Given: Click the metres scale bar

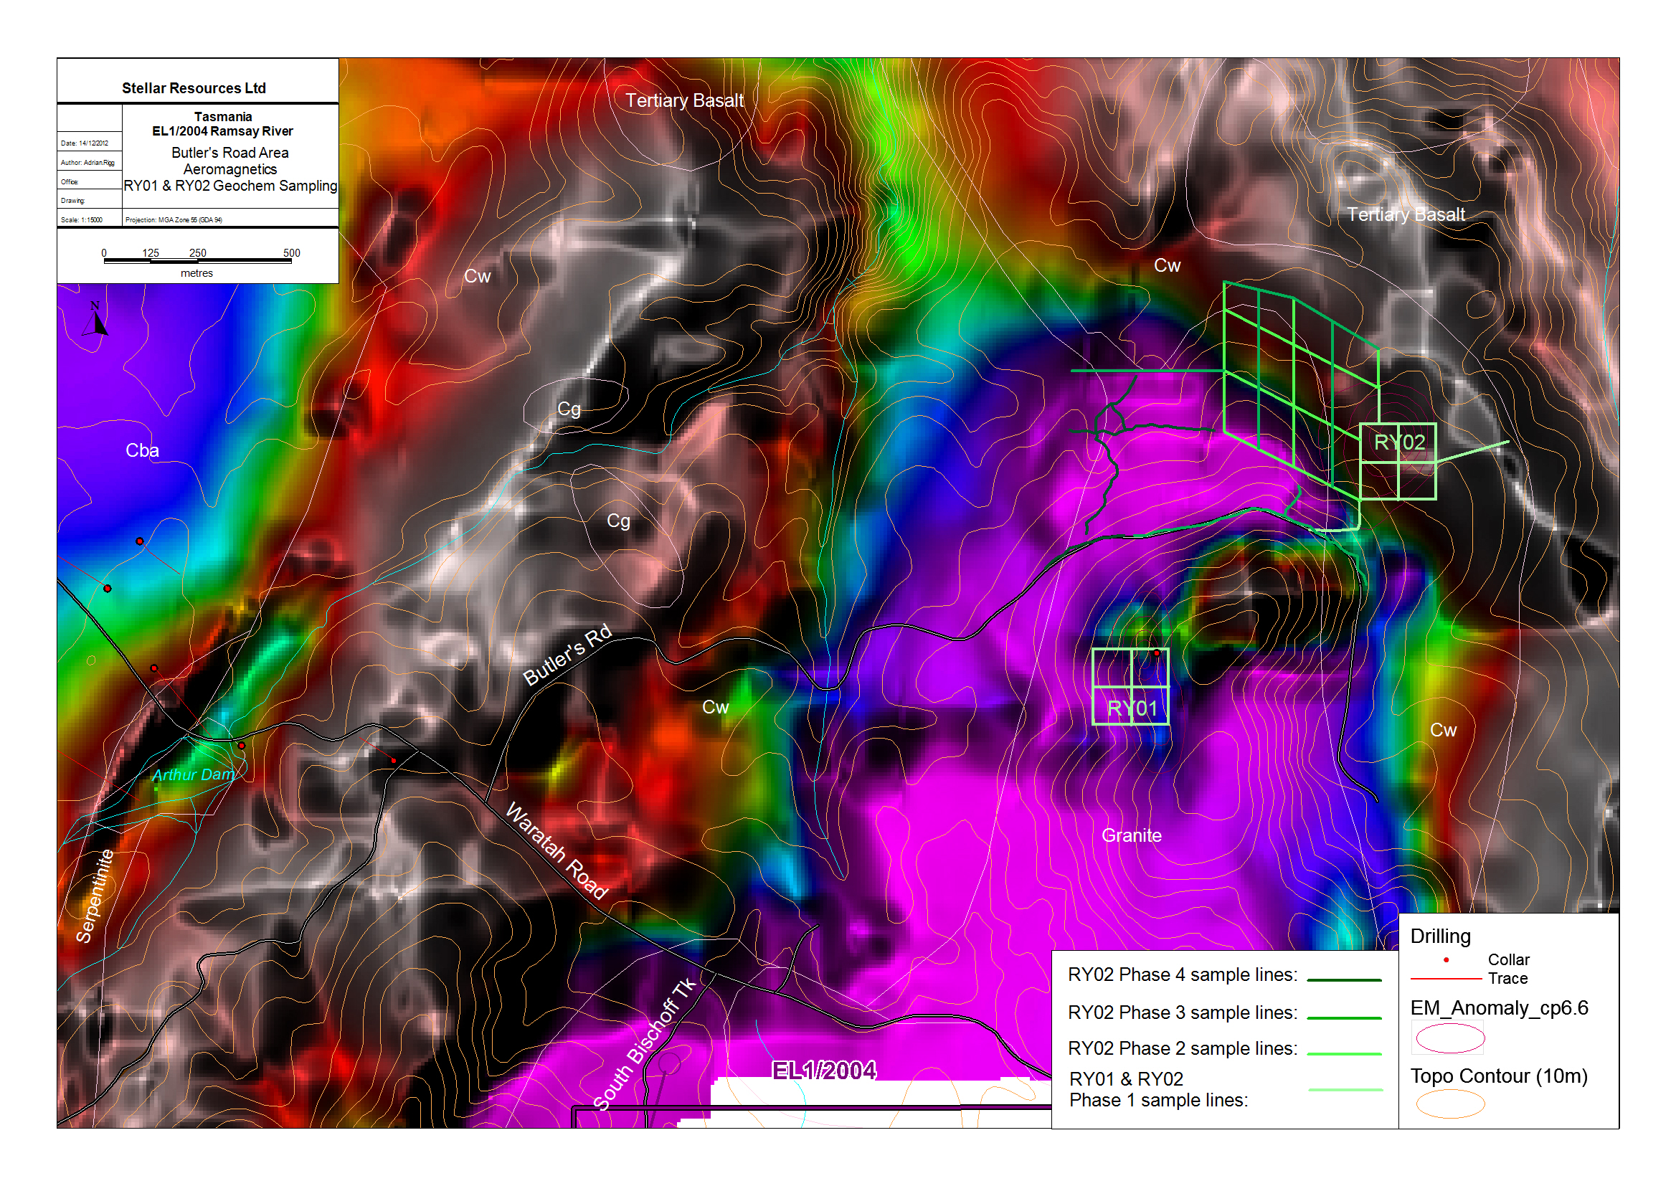Looking at the screenshot, I should pyautogui.click(x=197, y=260).
